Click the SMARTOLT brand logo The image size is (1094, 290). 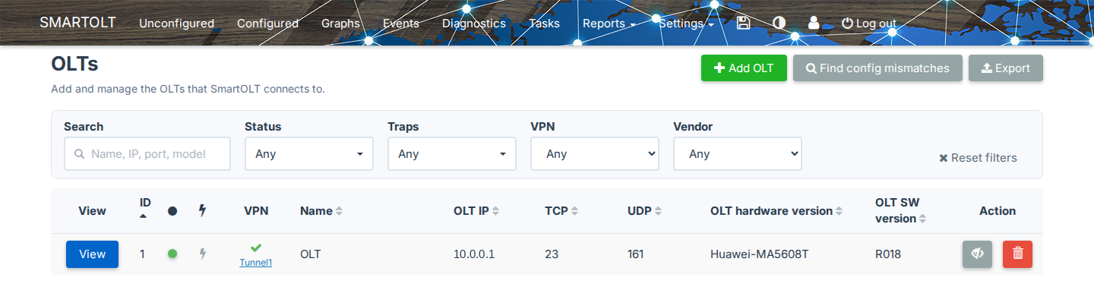(77, 22)
